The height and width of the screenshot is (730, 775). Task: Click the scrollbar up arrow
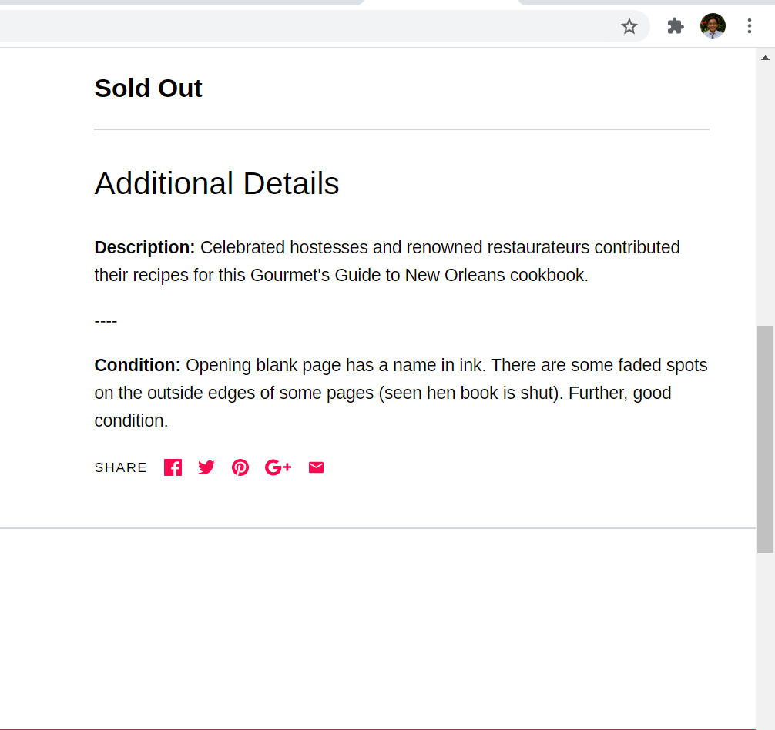(x=765, y=58)
